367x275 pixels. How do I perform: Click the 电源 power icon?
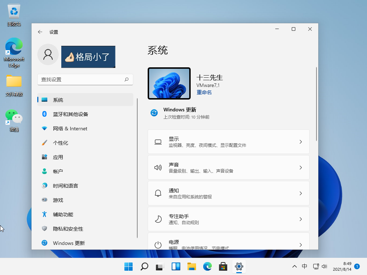(158, 245)
